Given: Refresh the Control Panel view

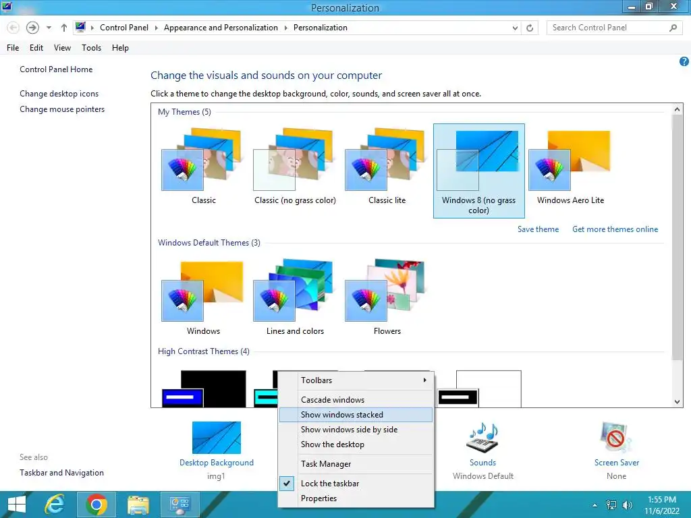Looking at the screenshot, I should (530, 28).
